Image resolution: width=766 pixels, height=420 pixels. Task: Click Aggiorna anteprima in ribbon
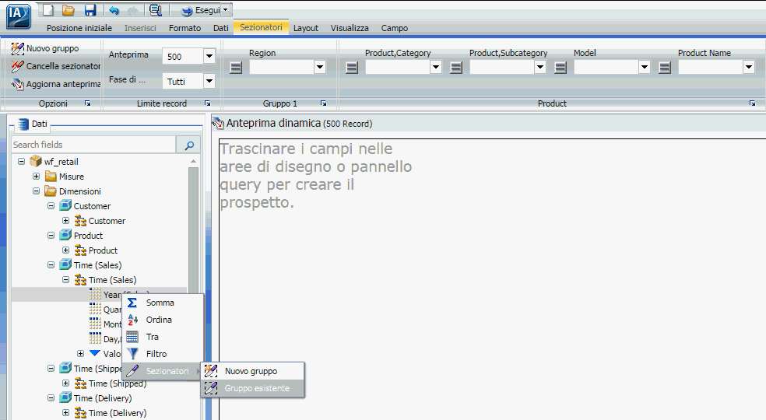[x=56, y=84]
